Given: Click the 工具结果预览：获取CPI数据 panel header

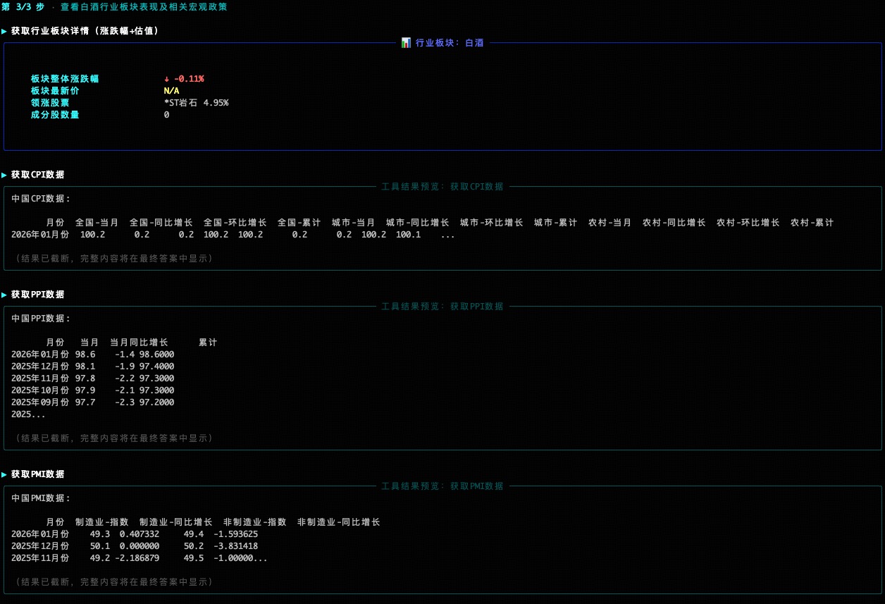Looking at the screenshot, I should 442,186.
